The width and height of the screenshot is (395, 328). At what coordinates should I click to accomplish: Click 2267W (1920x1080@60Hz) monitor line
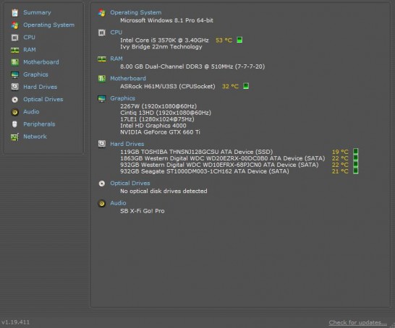[158, 106]
